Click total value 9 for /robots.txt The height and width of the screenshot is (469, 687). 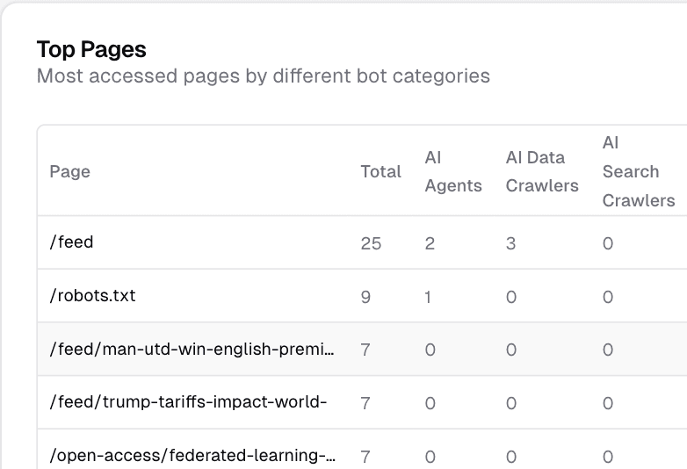365,297
